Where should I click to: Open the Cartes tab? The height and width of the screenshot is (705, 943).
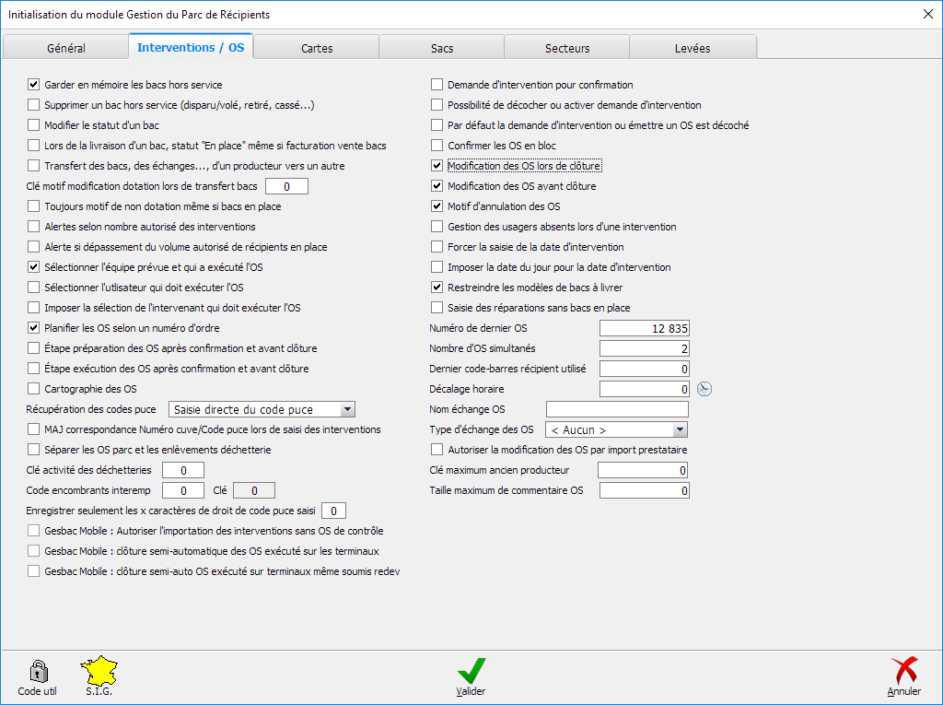click(317, 48)
